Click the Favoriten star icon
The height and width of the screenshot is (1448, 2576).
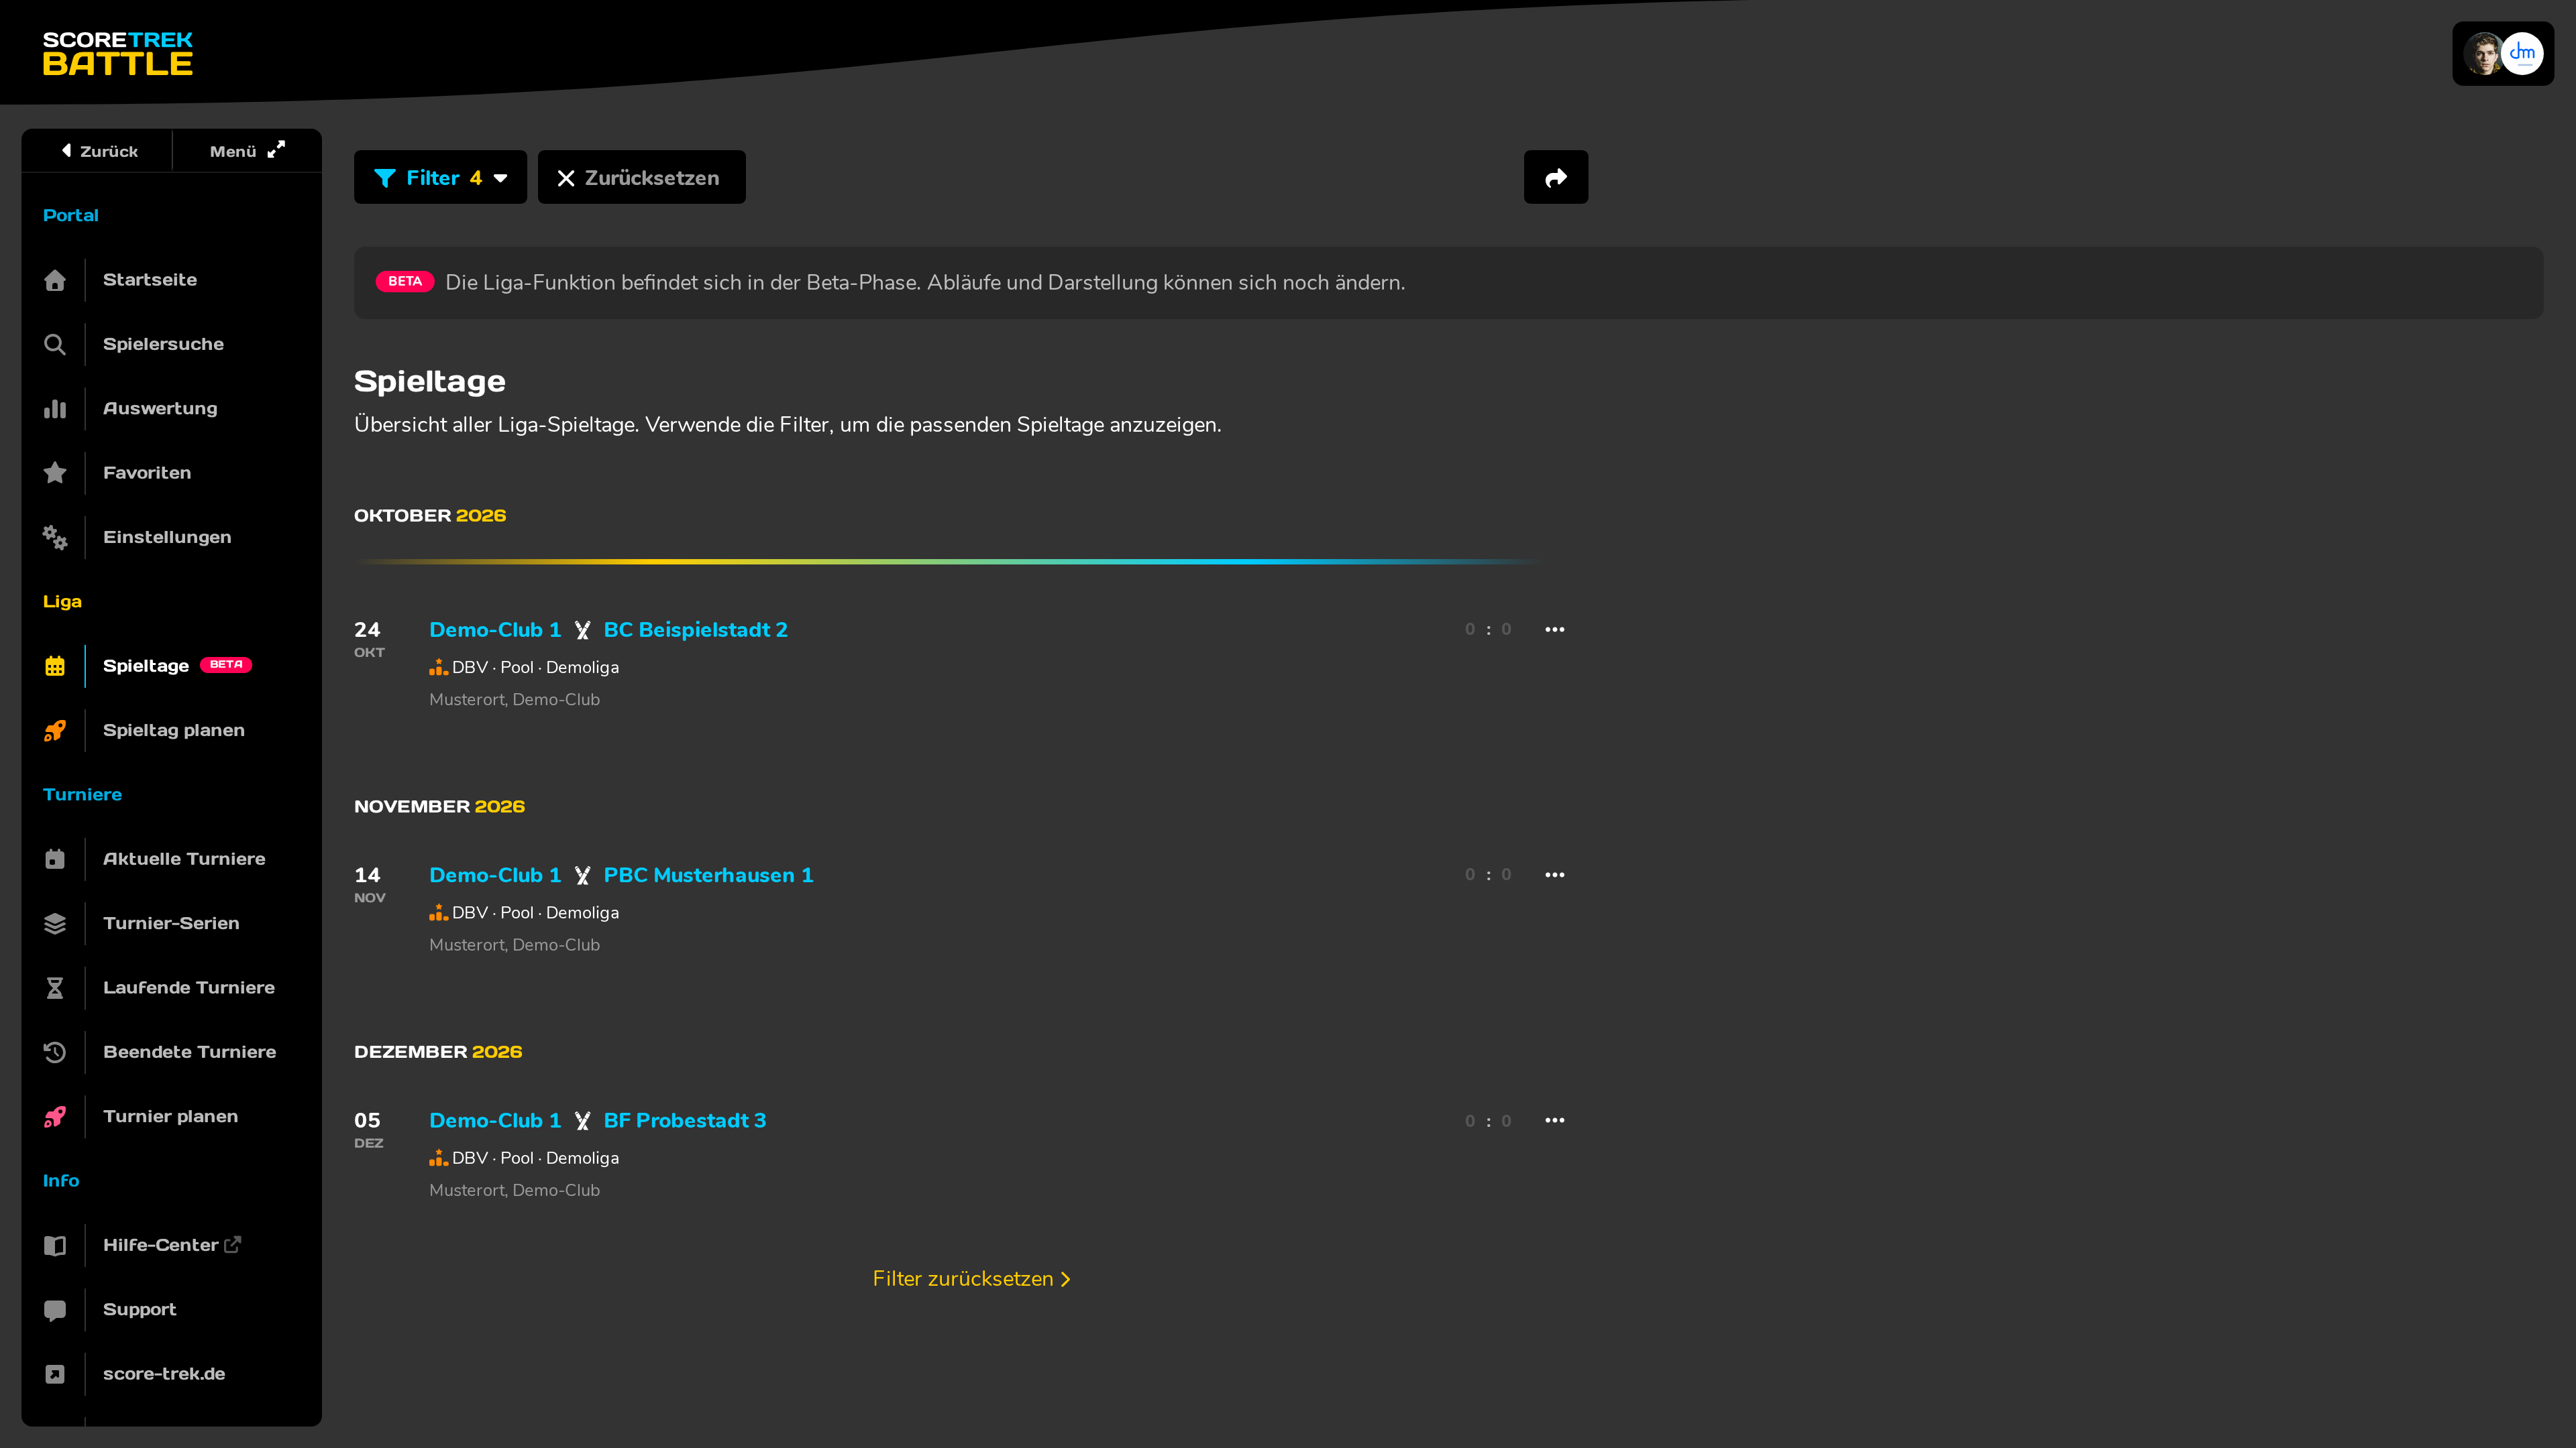coord(55,473)
